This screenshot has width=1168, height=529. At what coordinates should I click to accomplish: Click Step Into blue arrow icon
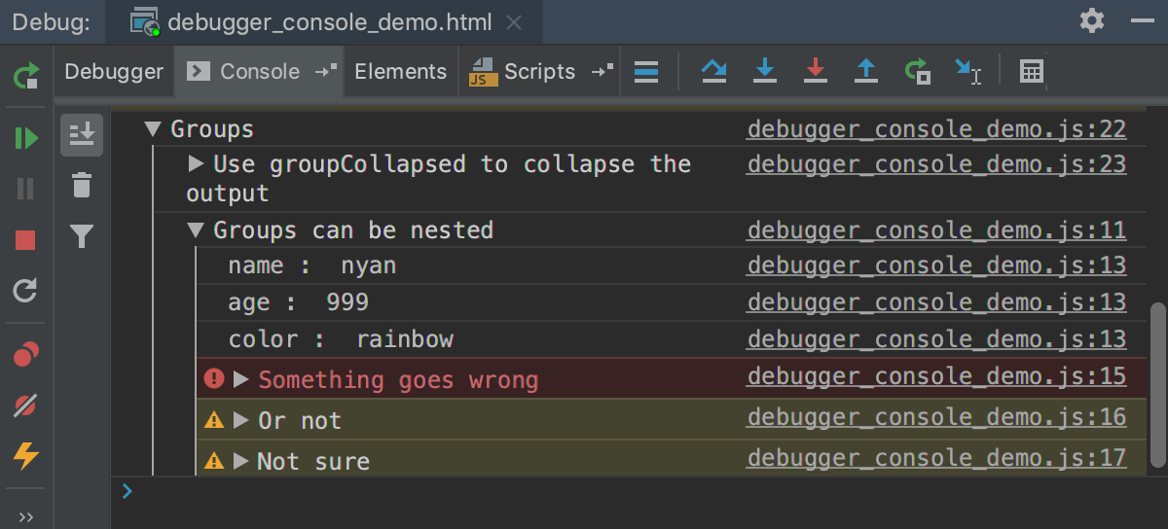point(765,71)
